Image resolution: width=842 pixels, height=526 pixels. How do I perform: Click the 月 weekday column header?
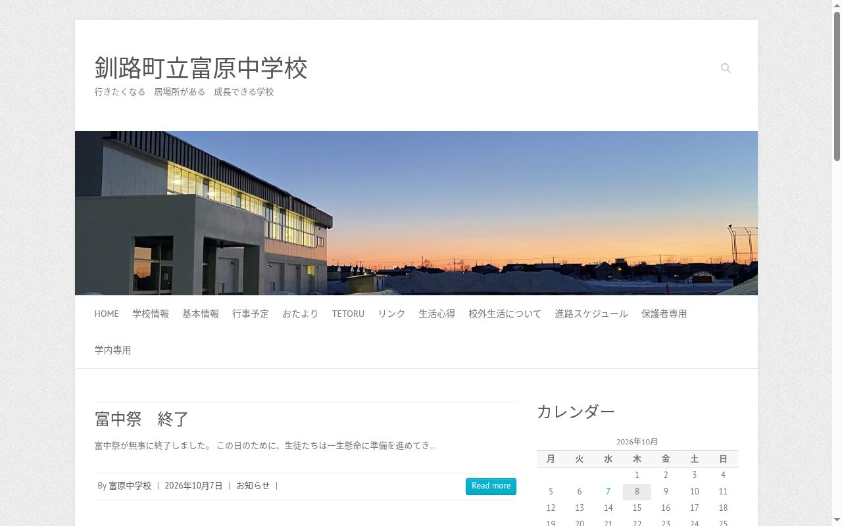coord(551,459)
